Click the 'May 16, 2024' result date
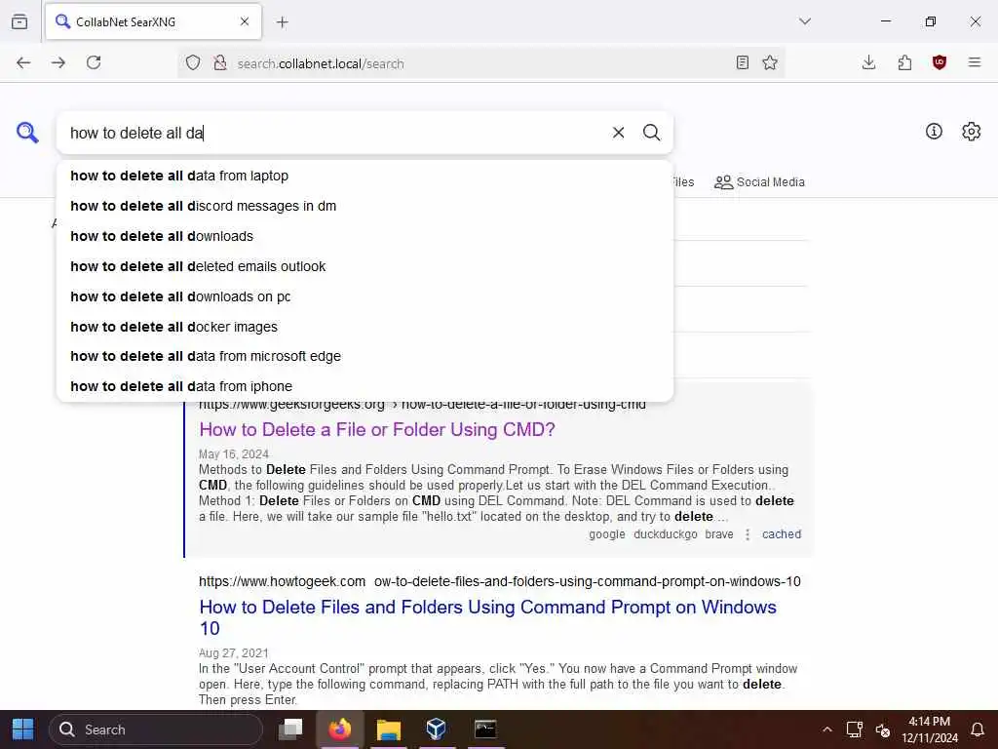 point(234,454)
